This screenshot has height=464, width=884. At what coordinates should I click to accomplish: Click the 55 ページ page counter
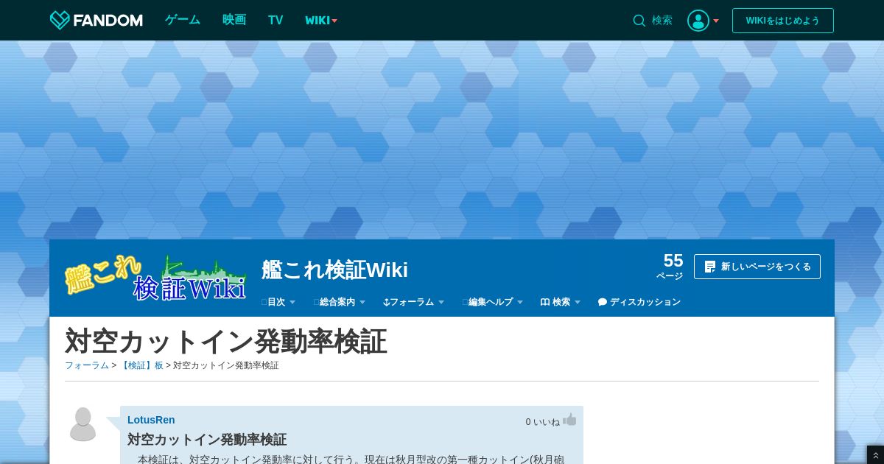(670, 266)
